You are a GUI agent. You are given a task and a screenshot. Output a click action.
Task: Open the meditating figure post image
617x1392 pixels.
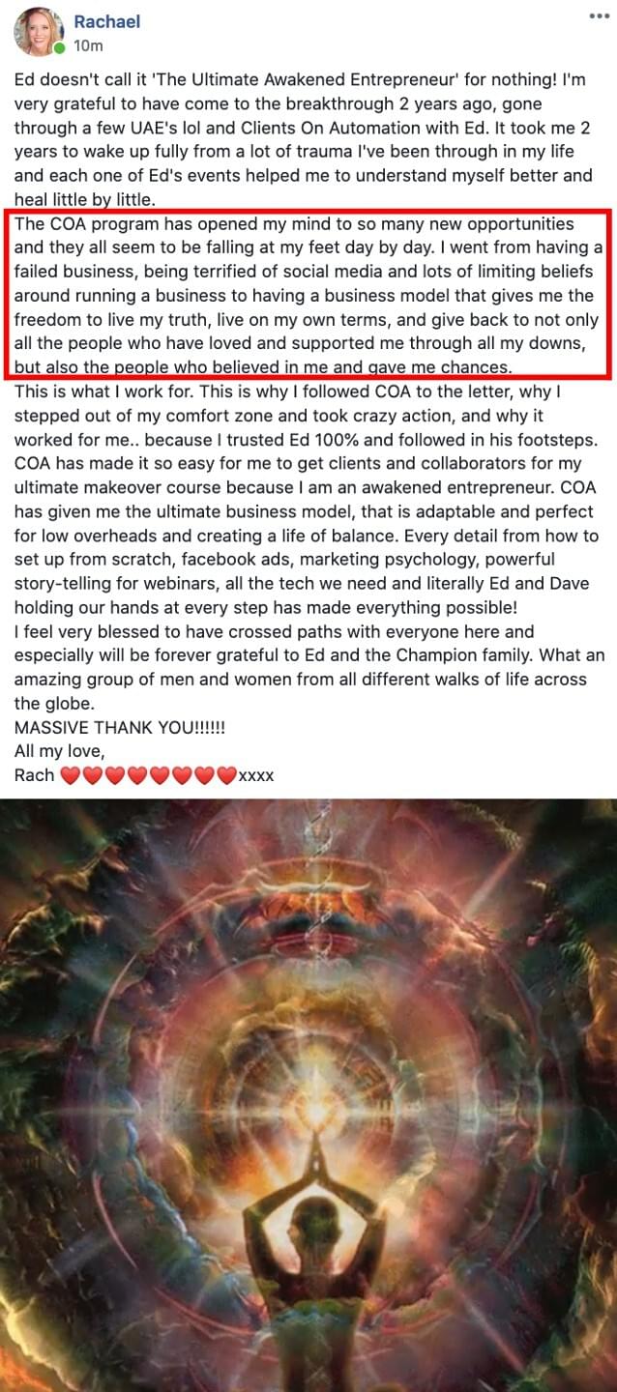(x=308, y=1095)
